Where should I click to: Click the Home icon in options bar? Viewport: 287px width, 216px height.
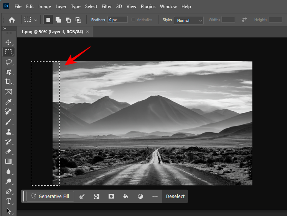point(12,20)
